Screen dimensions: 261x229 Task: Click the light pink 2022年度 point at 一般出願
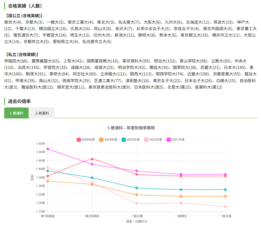coord(137,203)
